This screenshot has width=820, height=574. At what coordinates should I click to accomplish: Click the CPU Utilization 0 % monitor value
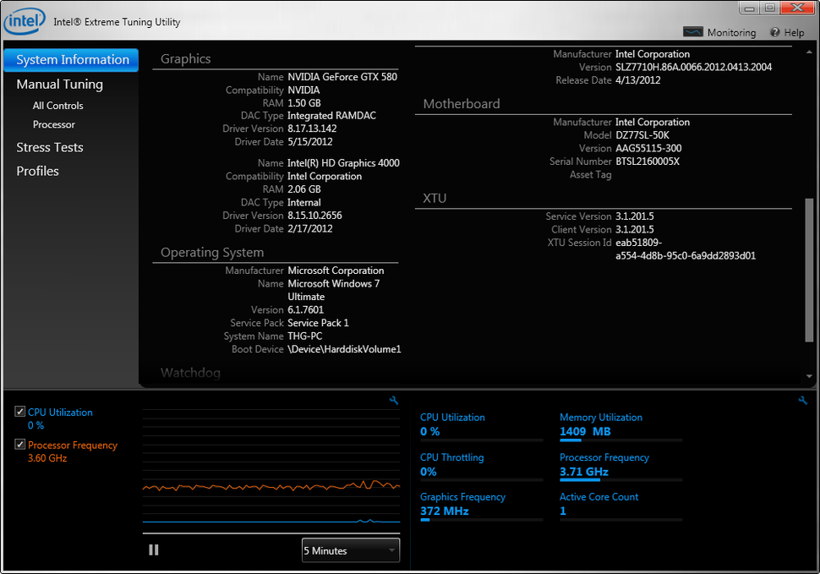[430, 432]
